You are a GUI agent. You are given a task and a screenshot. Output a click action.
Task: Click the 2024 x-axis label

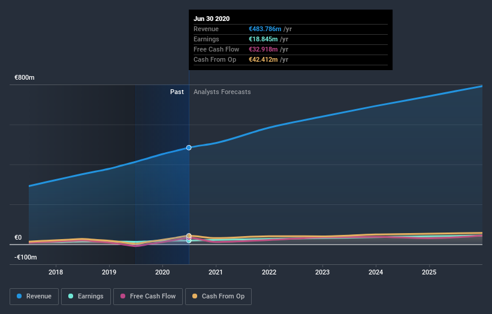[376, 272]
